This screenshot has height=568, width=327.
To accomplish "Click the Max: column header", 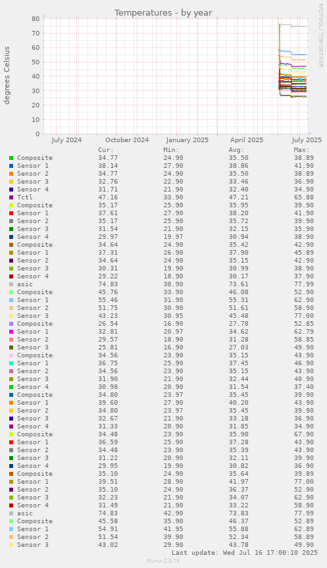I will click(x=301, y=150).
